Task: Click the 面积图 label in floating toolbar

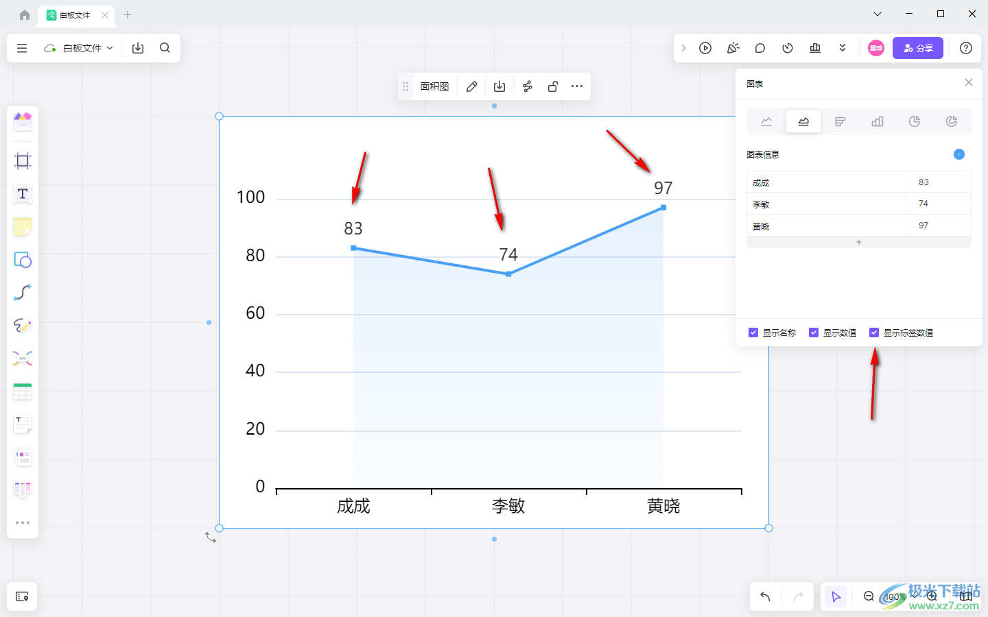Action: pyautogui.click(x=434, y=86)
